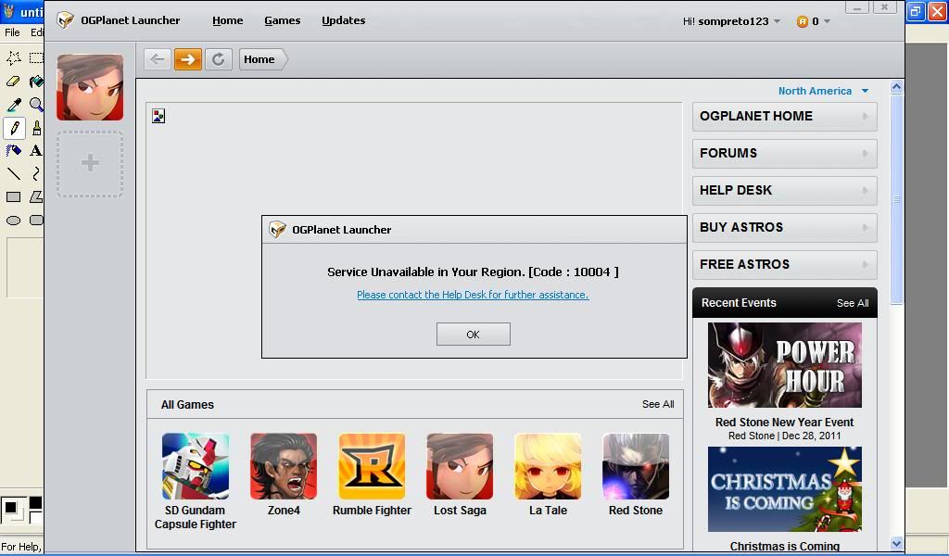Click the scroll up arrow in launcher
The width and height of the screenshot is (949, 556).
tap(896, 87)
